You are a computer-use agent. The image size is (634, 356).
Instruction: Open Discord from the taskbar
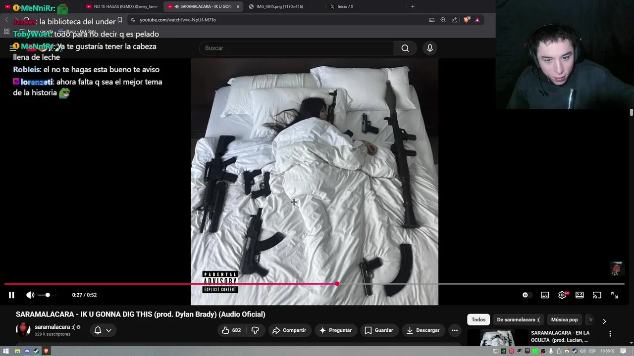27,351
